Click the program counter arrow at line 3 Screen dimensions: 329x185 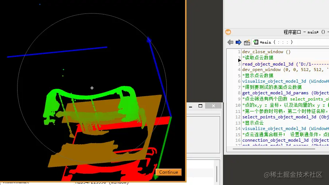(239, 60)
